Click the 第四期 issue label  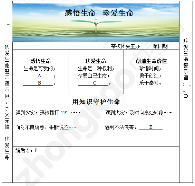point(160,46)
